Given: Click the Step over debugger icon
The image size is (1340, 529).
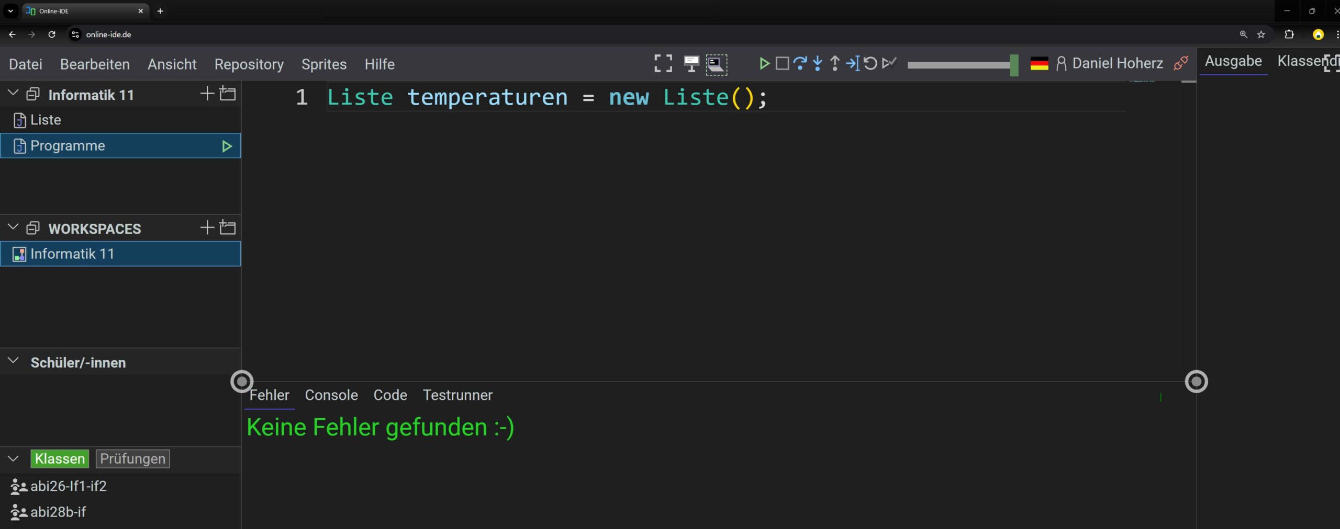Looking at the screenshot, I should (x=799, y=64).
